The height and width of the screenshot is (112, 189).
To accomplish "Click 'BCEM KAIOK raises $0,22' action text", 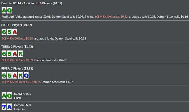I will pyautogui.click(x=111, y=17).
